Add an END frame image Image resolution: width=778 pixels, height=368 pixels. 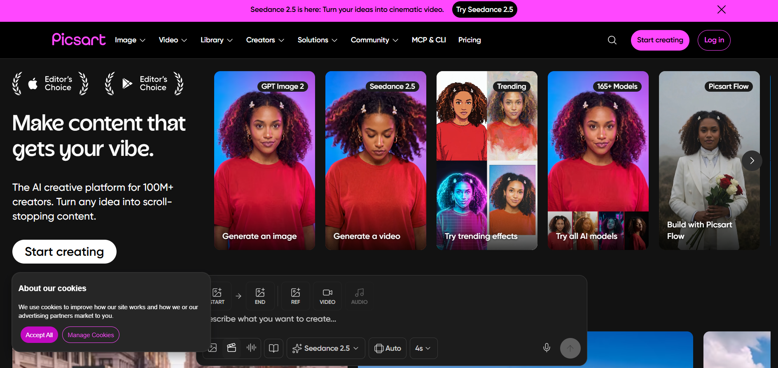pyautogui.click(x=260, y=296)
